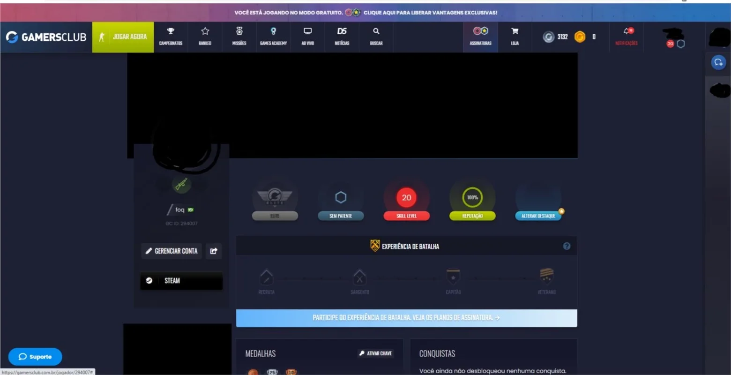This screenshot has width=731, height=375.
Task: Click the 100% reputation ring
Action: click(x=472, y=197)
